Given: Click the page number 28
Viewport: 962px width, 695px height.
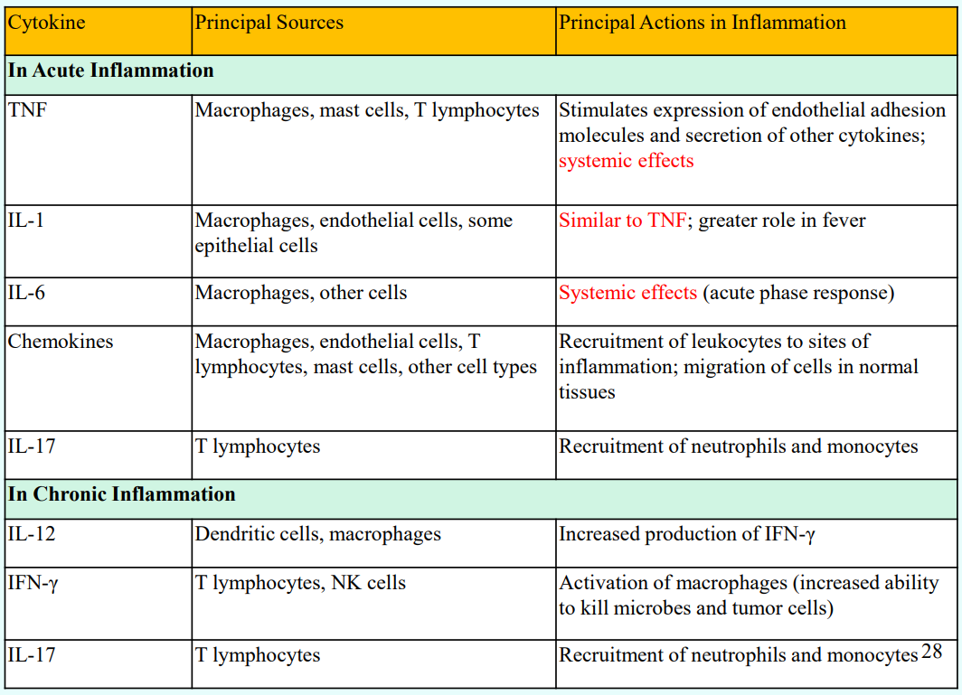Looking at the screenshot, I should [x=931, y=652].
